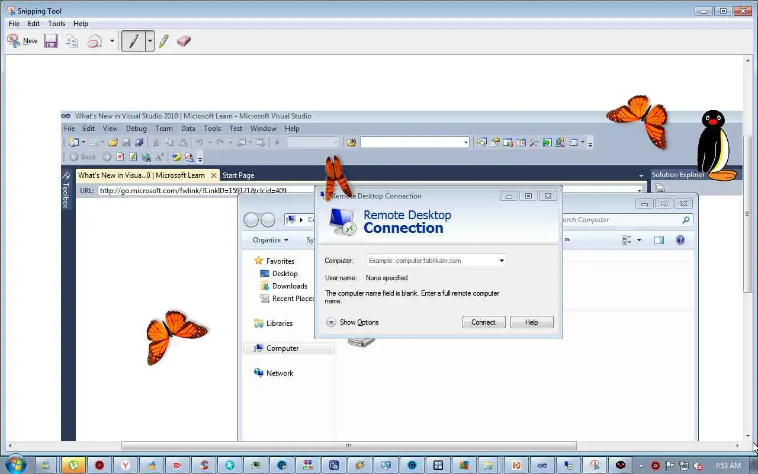This screenshot has height=474, width=758.
Task: Click the Explorer toolbar overflow chevrons
Action: pyautogui.click(x=567, y=240)
